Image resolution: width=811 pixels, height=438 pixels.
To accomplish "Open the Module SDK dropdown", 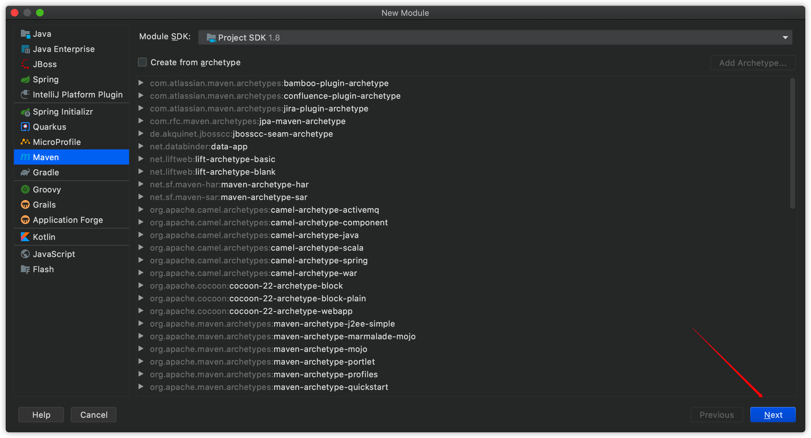I will point(495,38).
